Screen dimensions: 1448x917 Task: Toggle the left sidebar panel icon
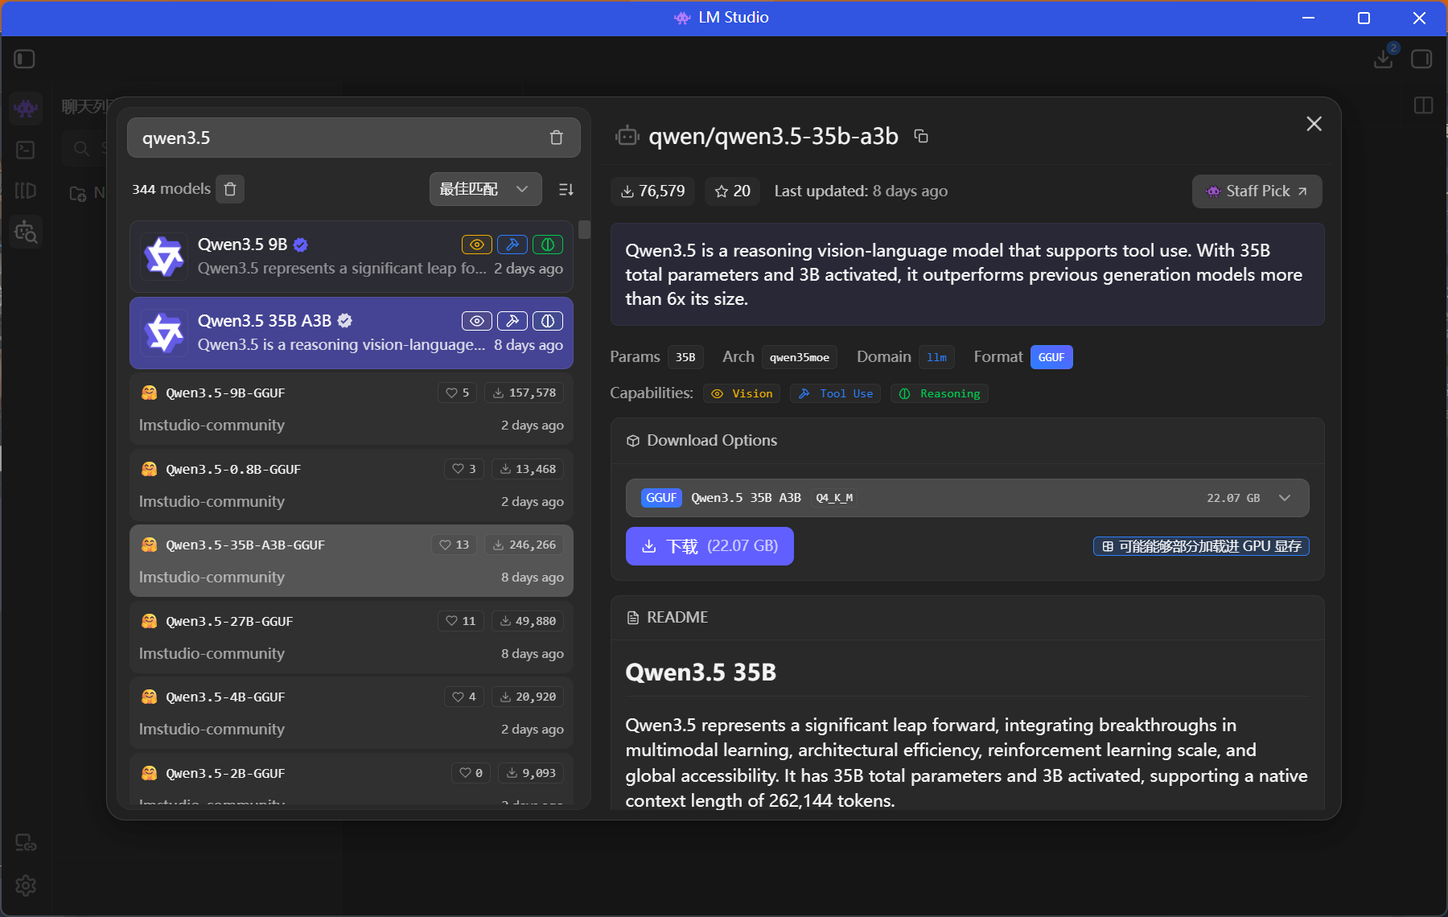coord(25,59)
